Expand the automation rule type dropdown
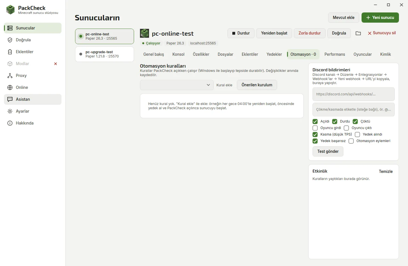This screenshot has height=266, width=408. pos(177,85)
